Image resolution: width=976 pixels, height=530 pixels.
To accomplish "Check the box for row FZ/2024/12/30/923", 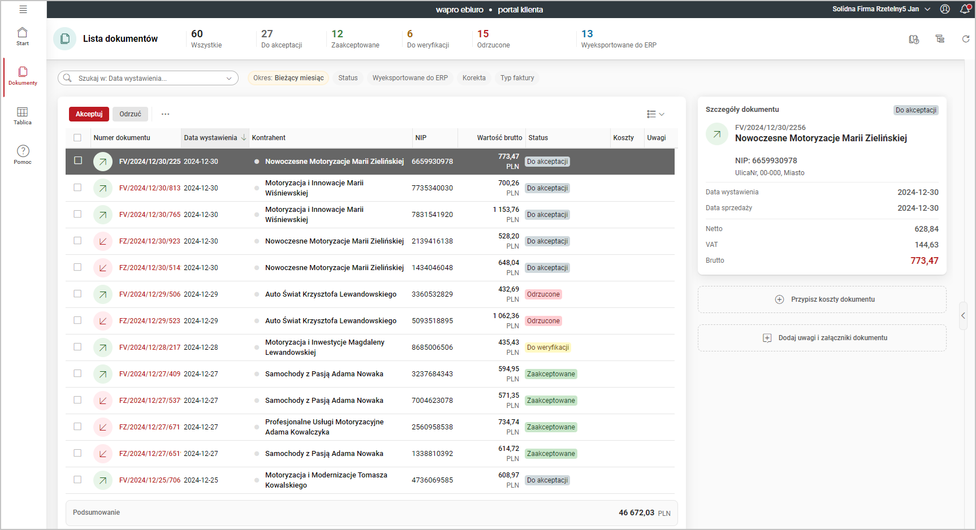I will click(x=77, y=241).
